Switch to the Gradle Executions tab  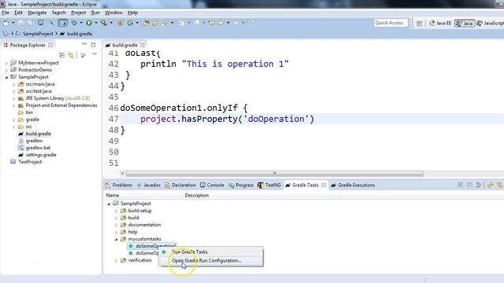(x=353, y=186)
